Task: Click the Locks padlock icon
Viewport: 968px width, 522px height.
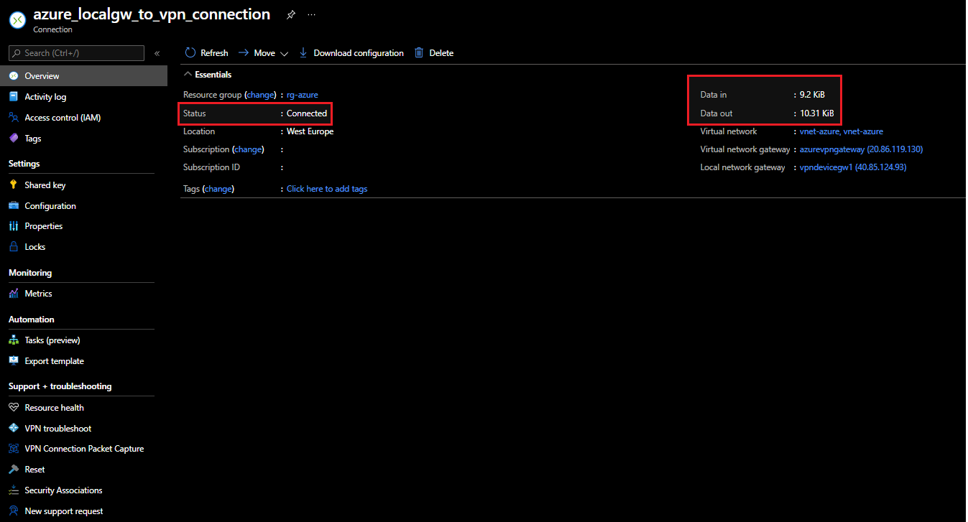Action: 14,247
